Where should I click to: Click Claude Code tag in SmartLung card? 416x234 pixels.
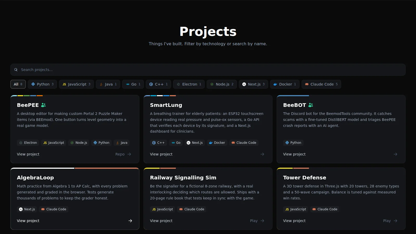(244, 143)
